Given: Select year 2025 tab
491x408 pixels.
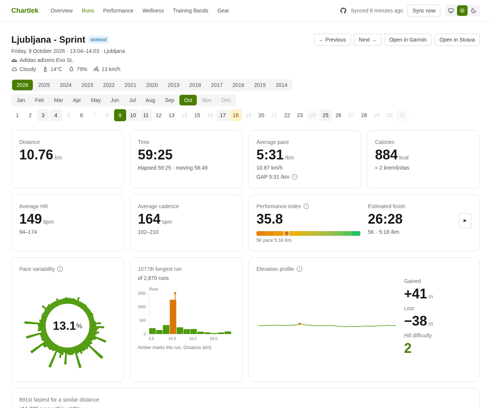Looking at the screenshot, I should pyautogui.click(x=44, y=85).
